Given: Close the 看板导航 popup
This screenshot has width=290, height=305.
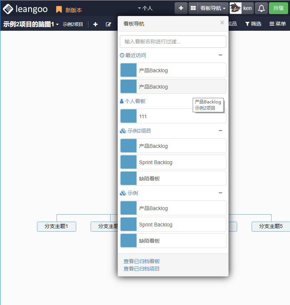Looking at the screenshot, I should click(222, 23).
